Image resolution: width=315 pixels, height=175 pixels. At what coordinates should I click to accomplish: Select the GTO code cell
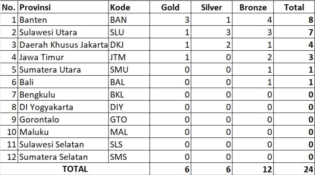point(129,119)
